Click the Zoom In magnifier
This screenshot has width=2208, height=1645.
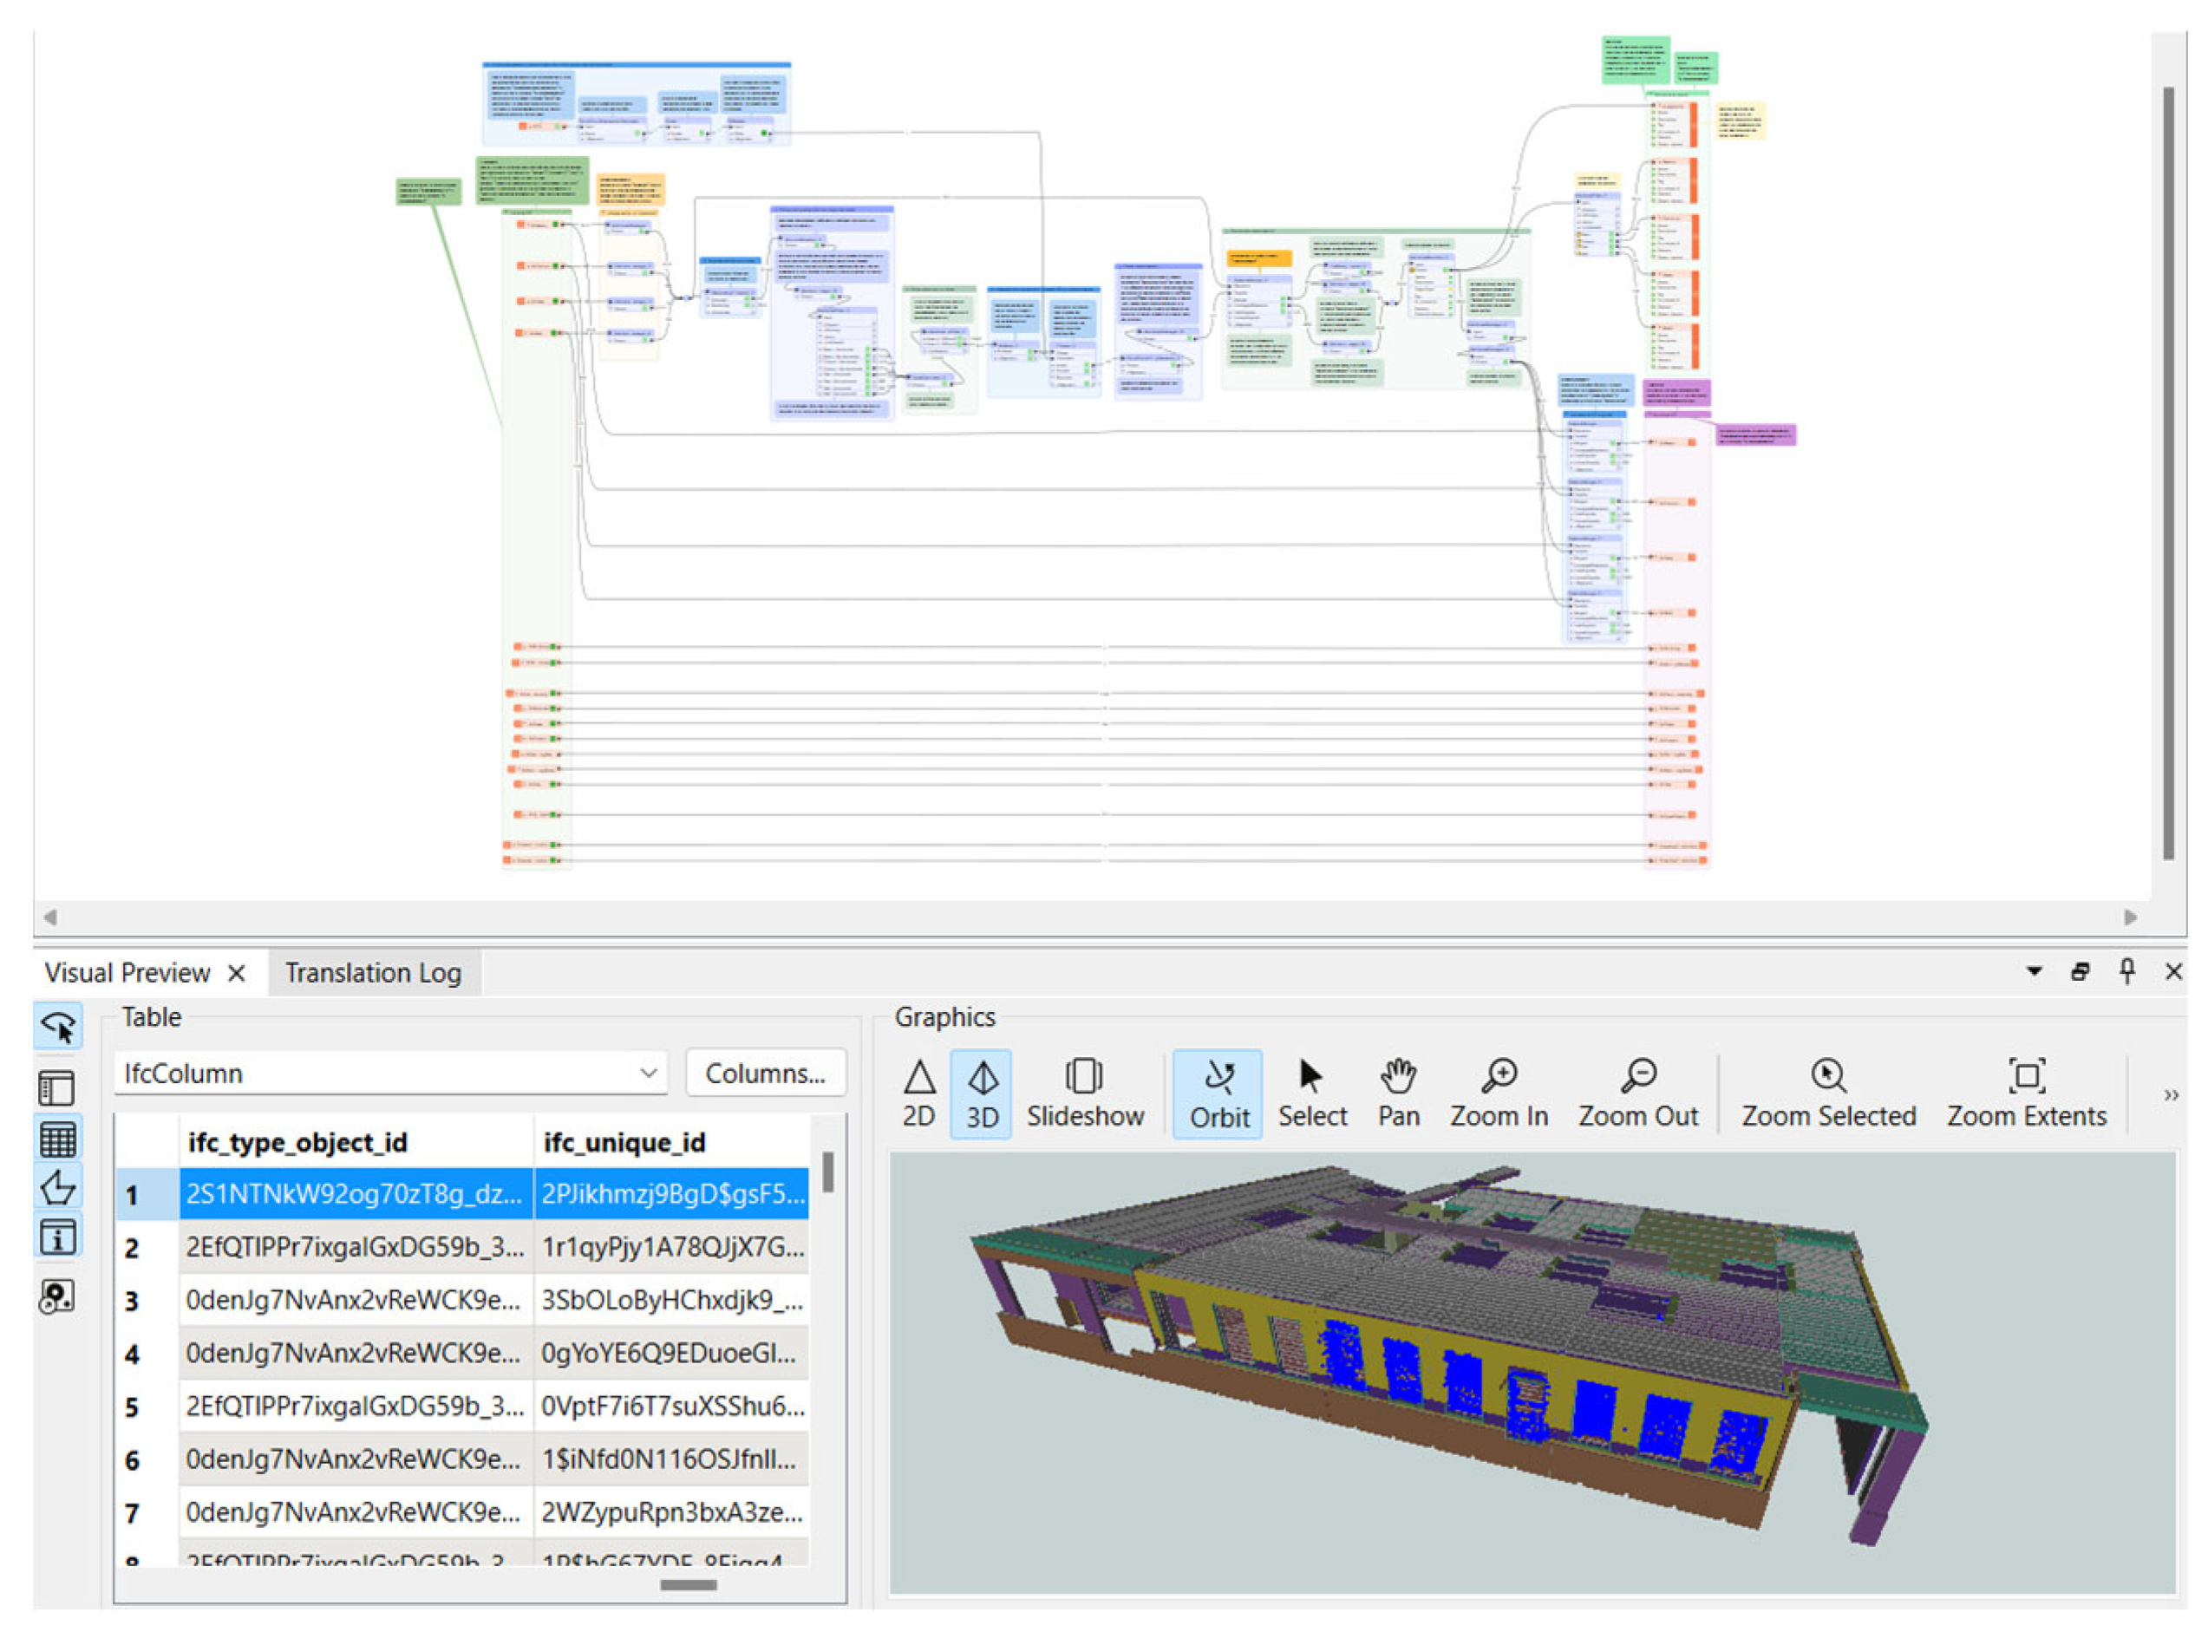[1498, 1093]
